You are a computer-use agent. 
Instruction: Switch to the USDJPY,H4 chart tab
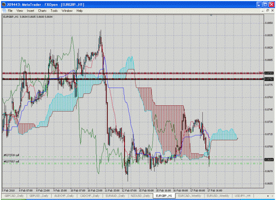[242, 196]
